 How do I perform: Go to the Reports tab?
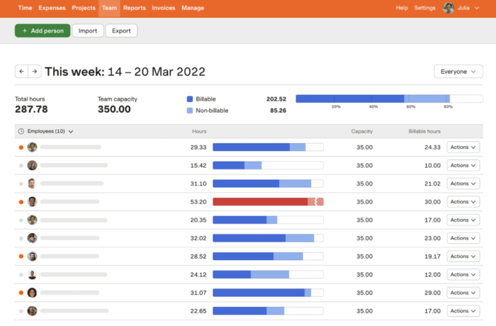(134, 8)
